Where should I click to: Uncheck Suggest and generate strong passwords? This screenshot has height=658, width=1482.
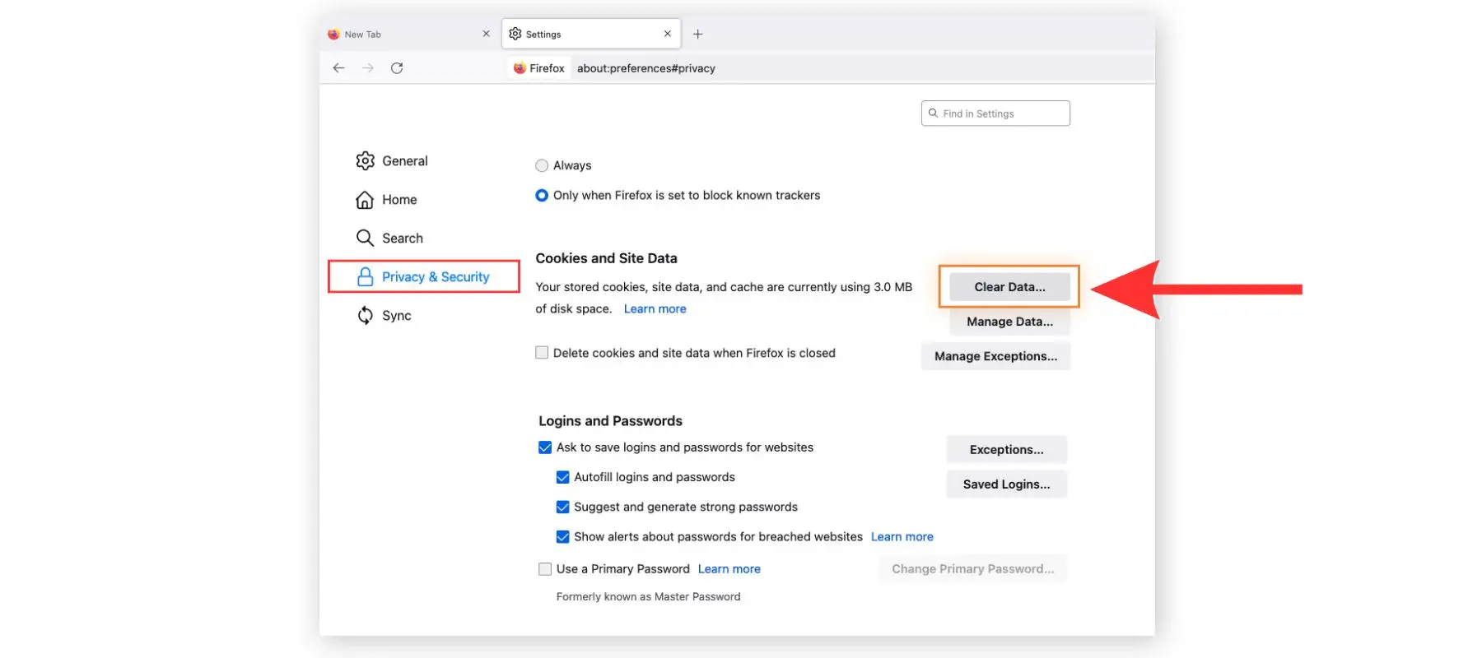click(x=562, y=507)
